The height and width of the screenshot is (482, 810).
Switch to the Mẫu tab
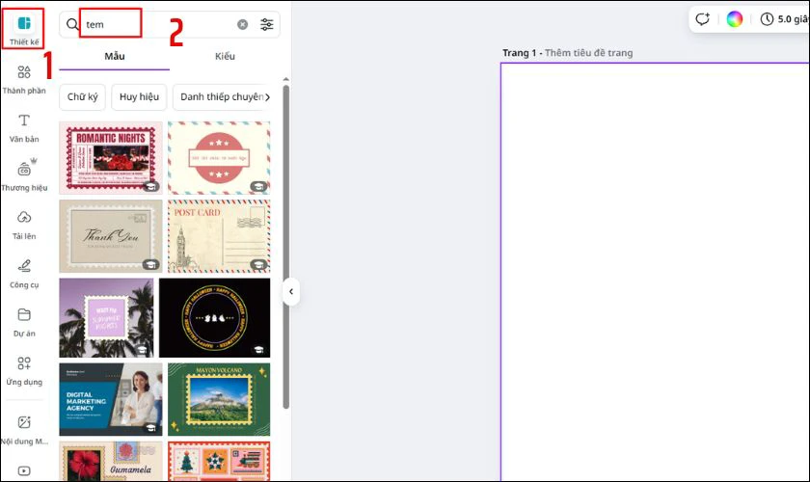(x=114, y=56)
